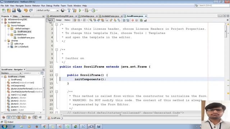This screenshot has height=129, width=230.
Task: Expand the JDK 1.8 (Default) node
Action: [x=9, y=47]
